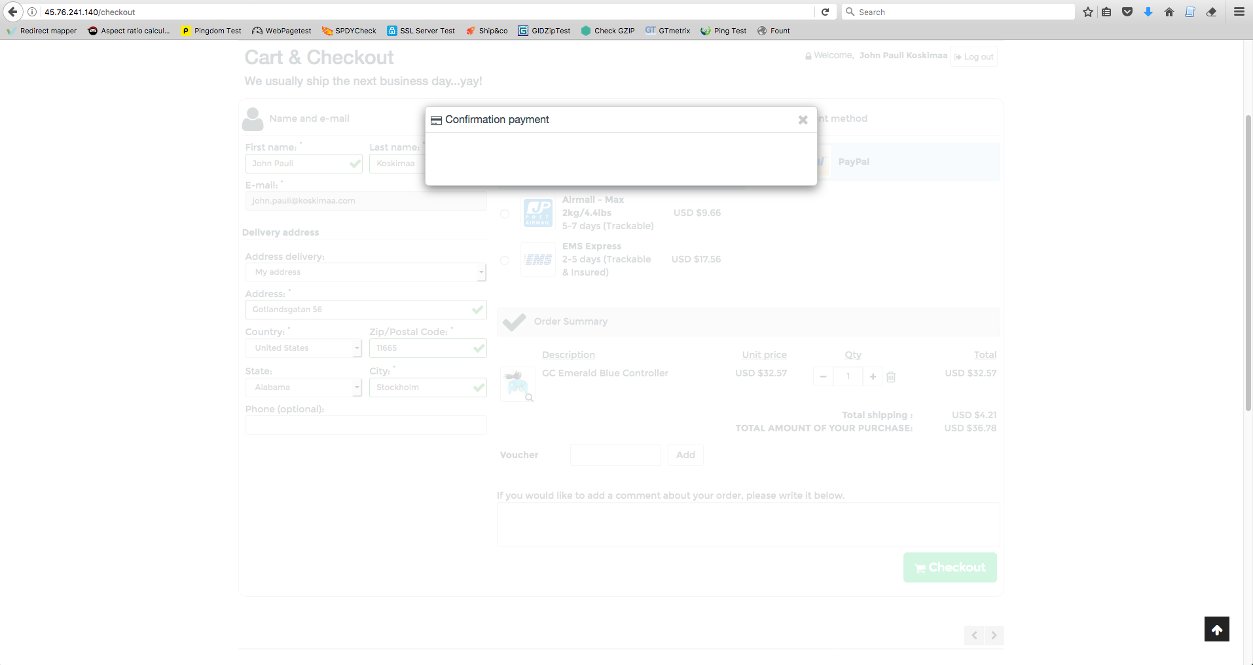Viewport: 1253px width, 665px height.
Task: Navigate back with the browser arrow
Action: coord(12,12)
